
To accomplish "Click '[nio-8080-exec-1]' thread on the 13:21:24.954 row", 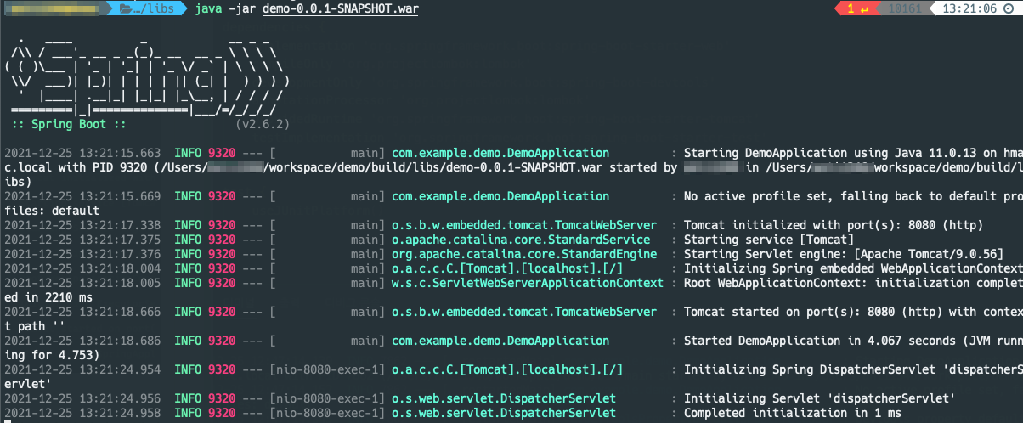I will tap(327, 369).
